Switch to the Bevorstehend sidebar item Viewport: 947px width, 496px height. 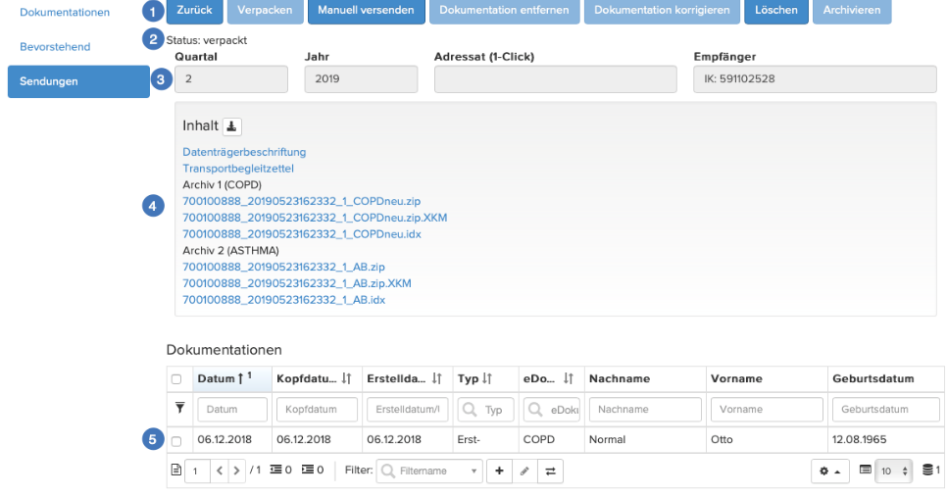55,46
